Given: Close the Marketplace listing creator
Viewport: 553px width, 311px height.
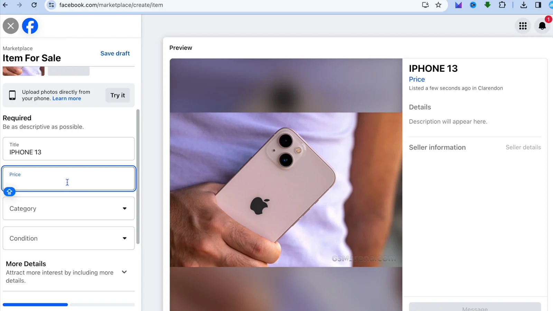Looking at the screenshot, I should tap(11, 26).
